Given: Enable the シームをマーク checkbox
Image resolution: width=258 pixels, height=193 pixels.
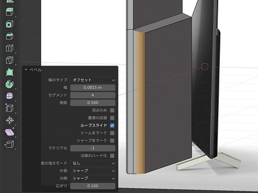Looking at the screenshot, I should [x=112, y=133].
